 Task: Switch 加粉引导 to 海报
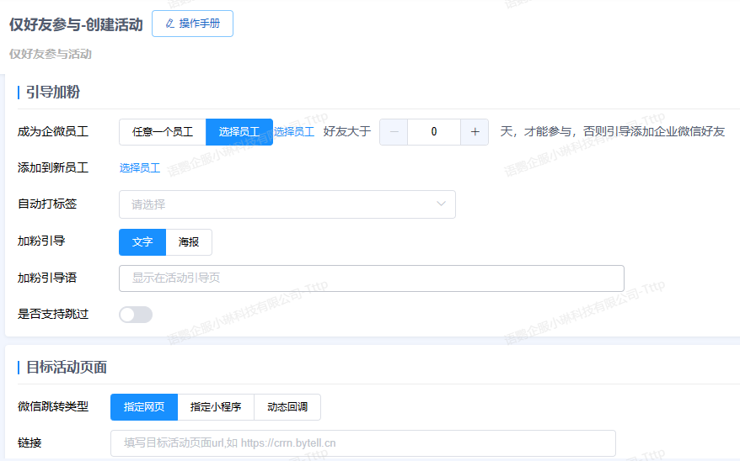(x=189, y=242)
